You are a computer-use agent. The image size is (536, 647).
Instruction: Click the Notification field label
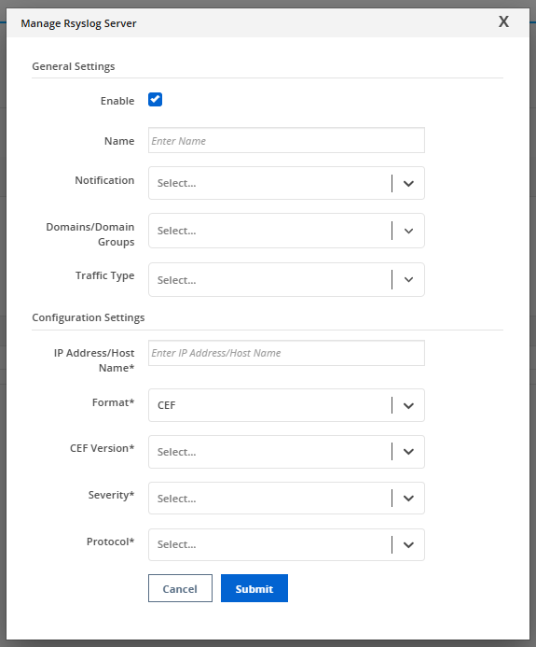[104, 180]
